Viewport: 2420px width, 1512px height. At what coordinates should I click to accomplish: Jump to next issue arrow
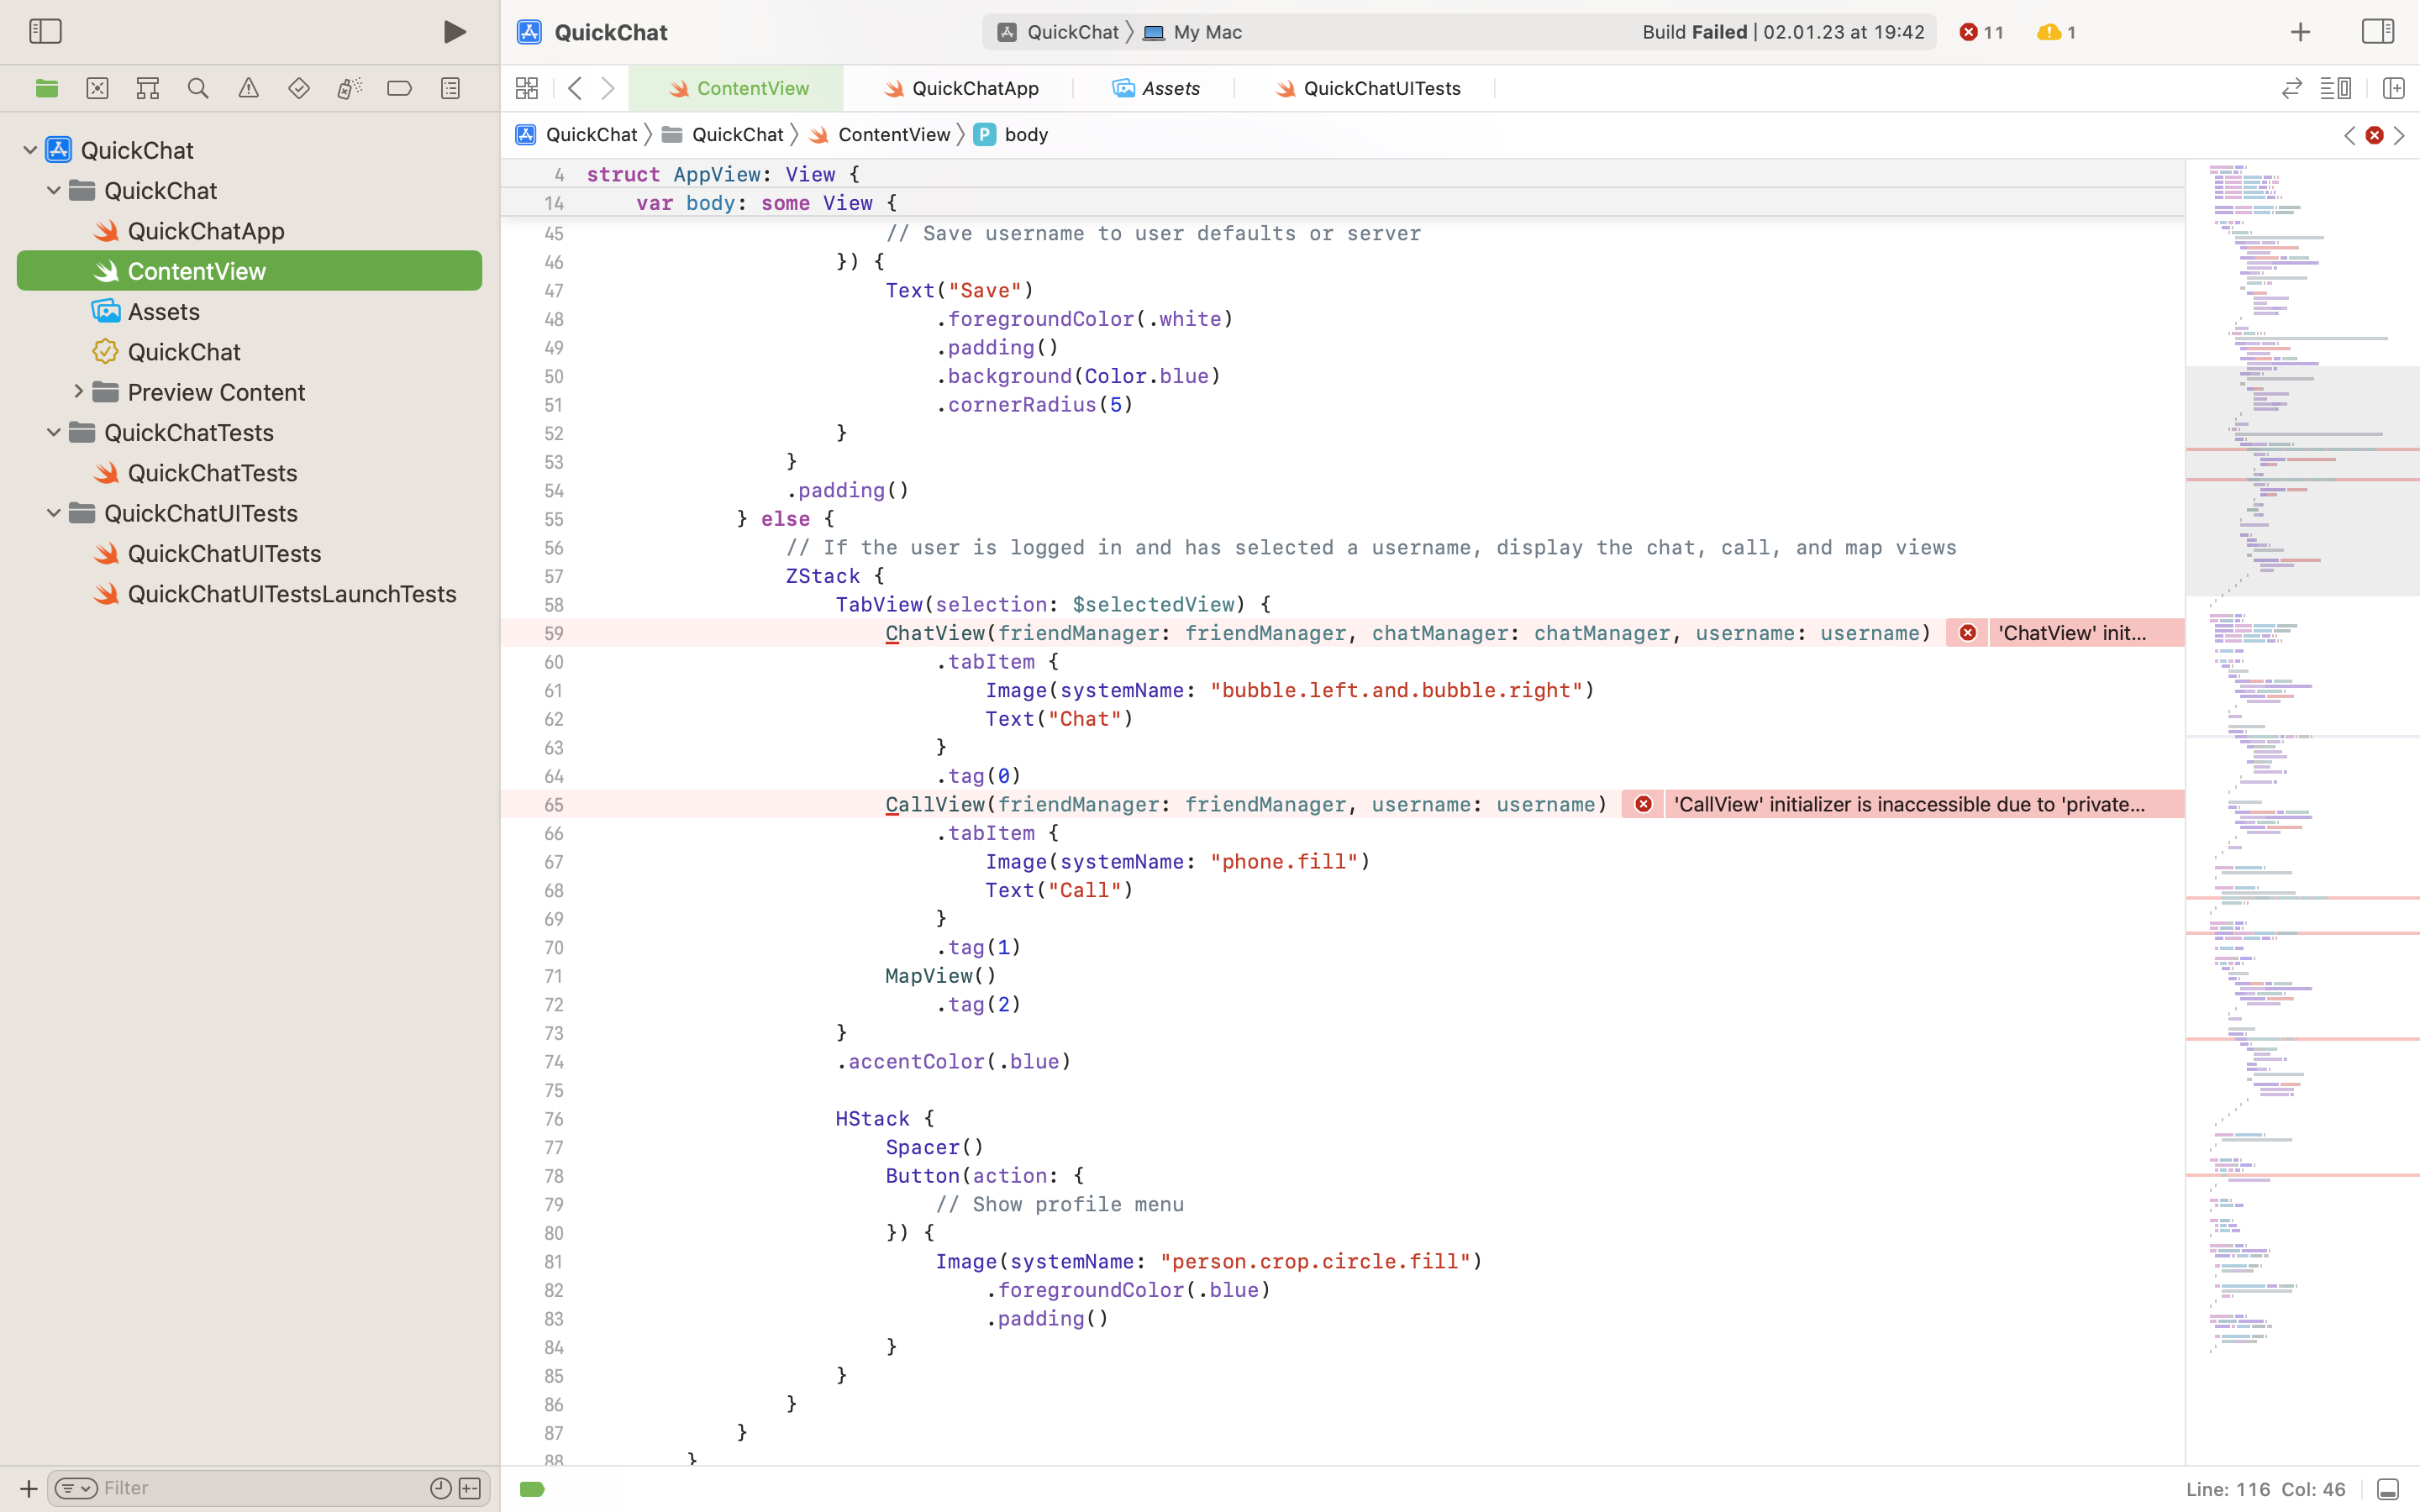2399,135
